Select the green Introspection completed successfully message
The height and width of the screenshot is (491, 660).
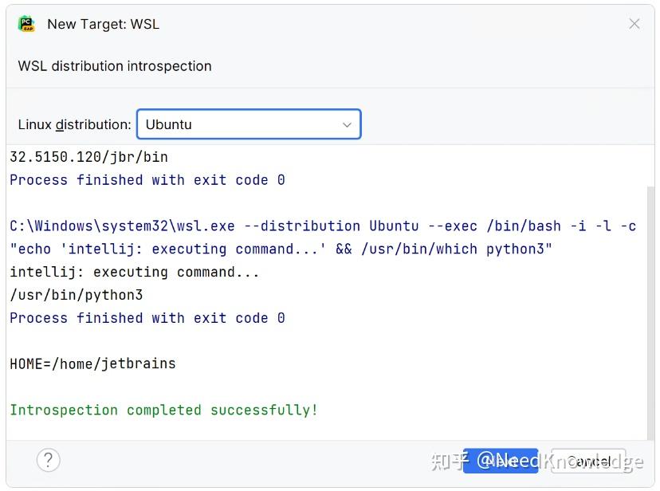point(159,410)
